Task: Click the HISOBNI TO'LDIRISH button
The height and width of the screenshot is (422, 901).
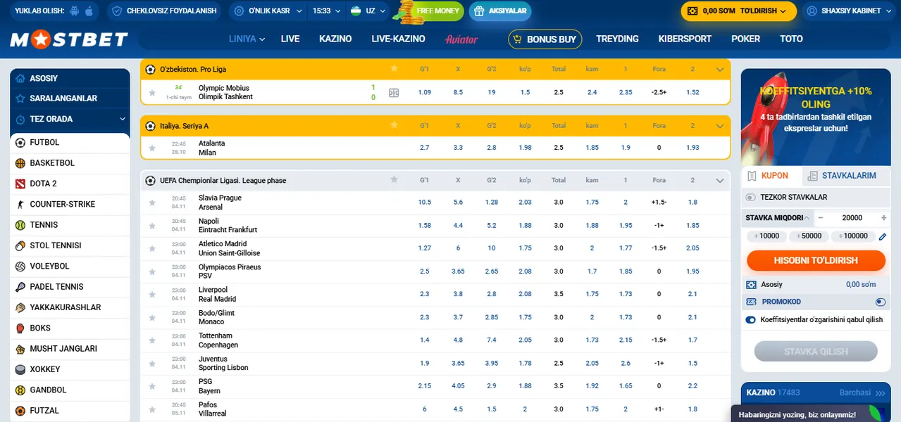Action: [815, 260]
